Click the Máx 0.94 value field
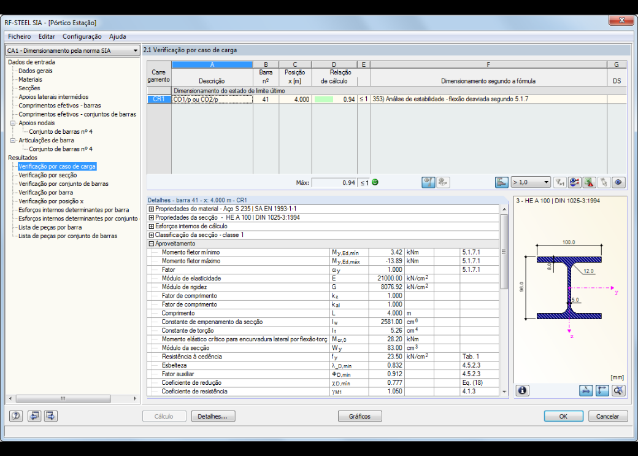 tap(334, 183)
